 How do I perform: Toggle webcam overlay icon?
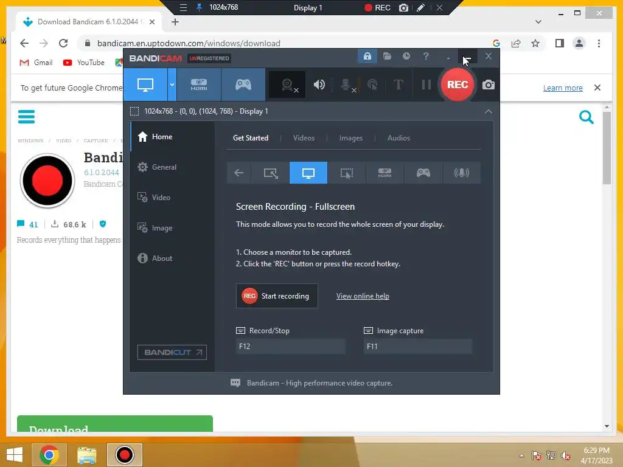click(x=288, y=85)
